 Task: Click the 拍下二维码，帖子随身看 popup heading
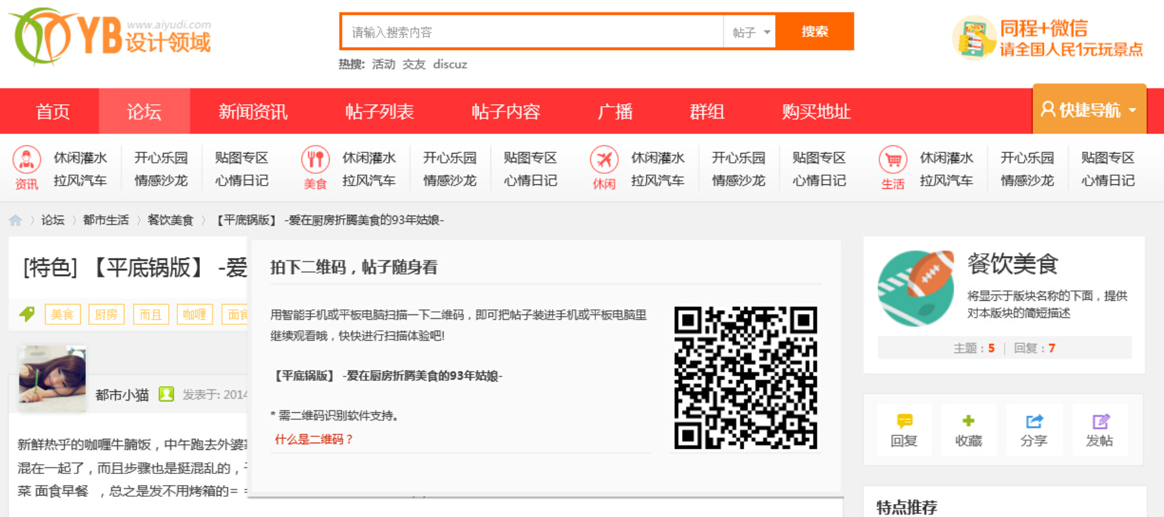coord(354,267)
